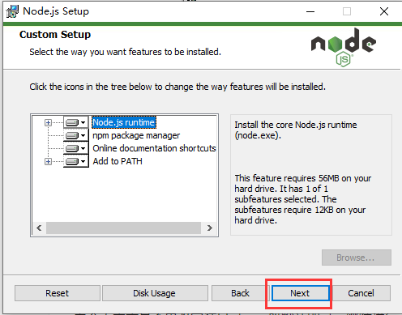Cancel the Node.js installation
The height and width of the screenshot is (315, 402).
(x=361, y=293)
